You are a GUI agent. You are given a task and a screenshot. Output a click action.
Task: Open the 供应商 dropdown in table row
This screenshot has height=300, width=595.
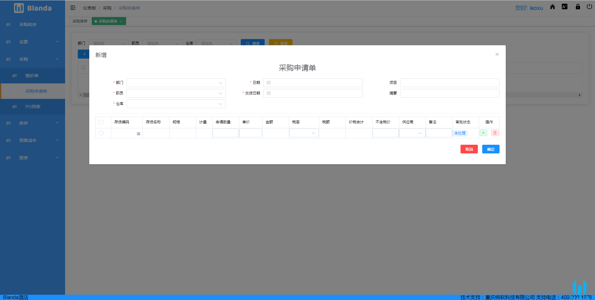click(x=412, y=133)
